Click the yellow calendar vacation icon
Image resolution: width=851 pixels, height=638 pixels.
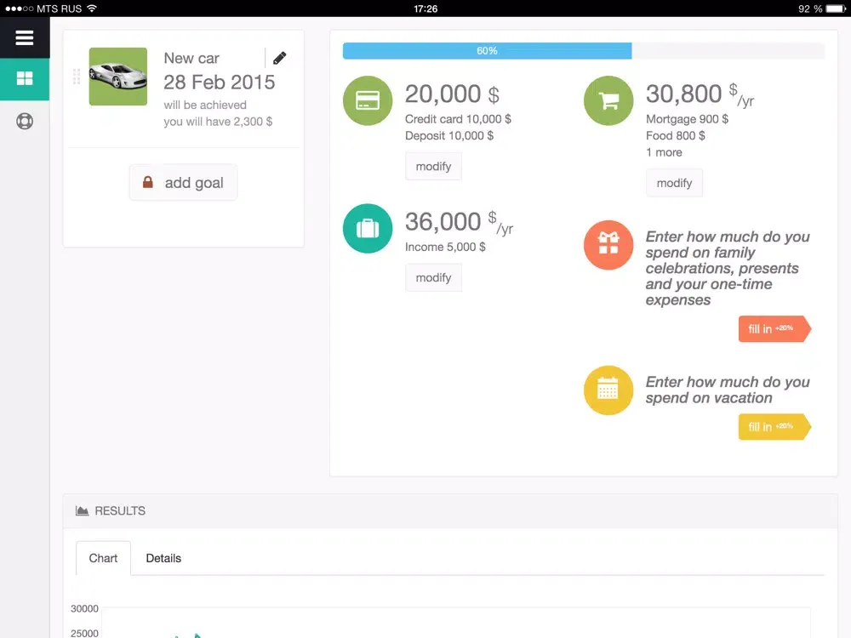coord(608,390)
